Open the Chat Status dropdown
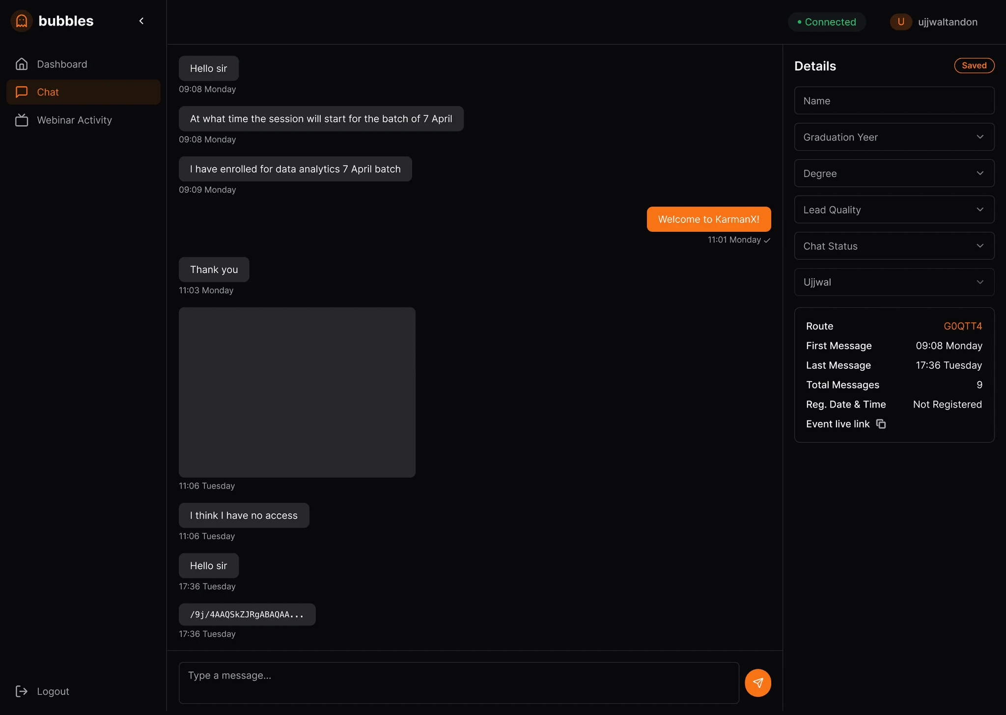This screenshot has width=1006, height=715. 894,246
